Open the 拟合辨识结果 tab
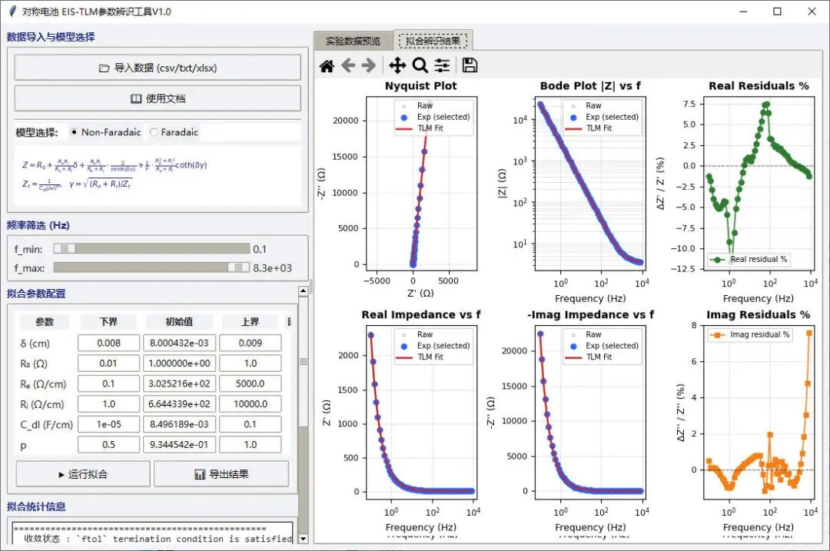830x551 pixels. tap(433, 41)
